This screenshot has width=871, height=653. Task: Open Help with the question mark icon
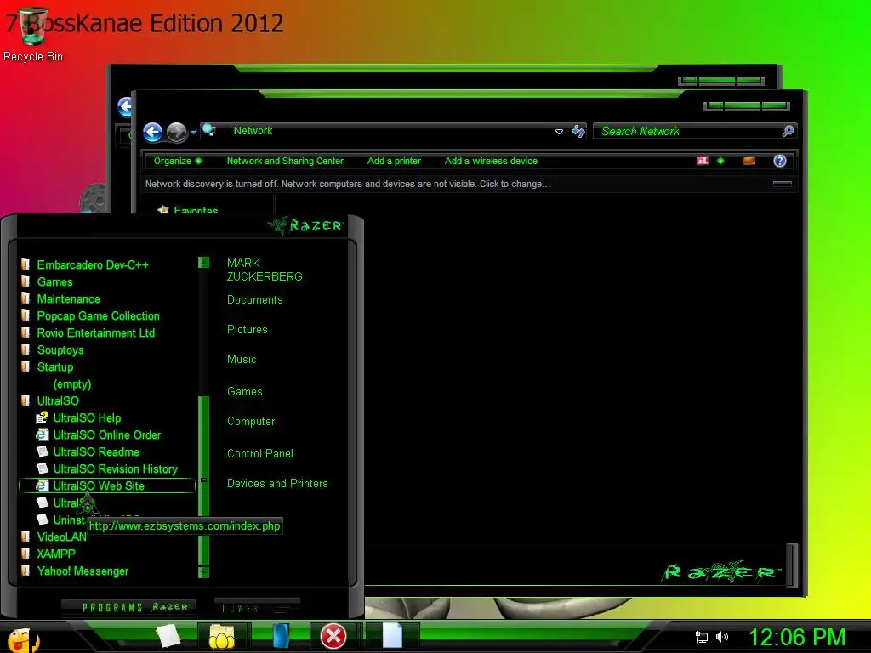point(780,161)
